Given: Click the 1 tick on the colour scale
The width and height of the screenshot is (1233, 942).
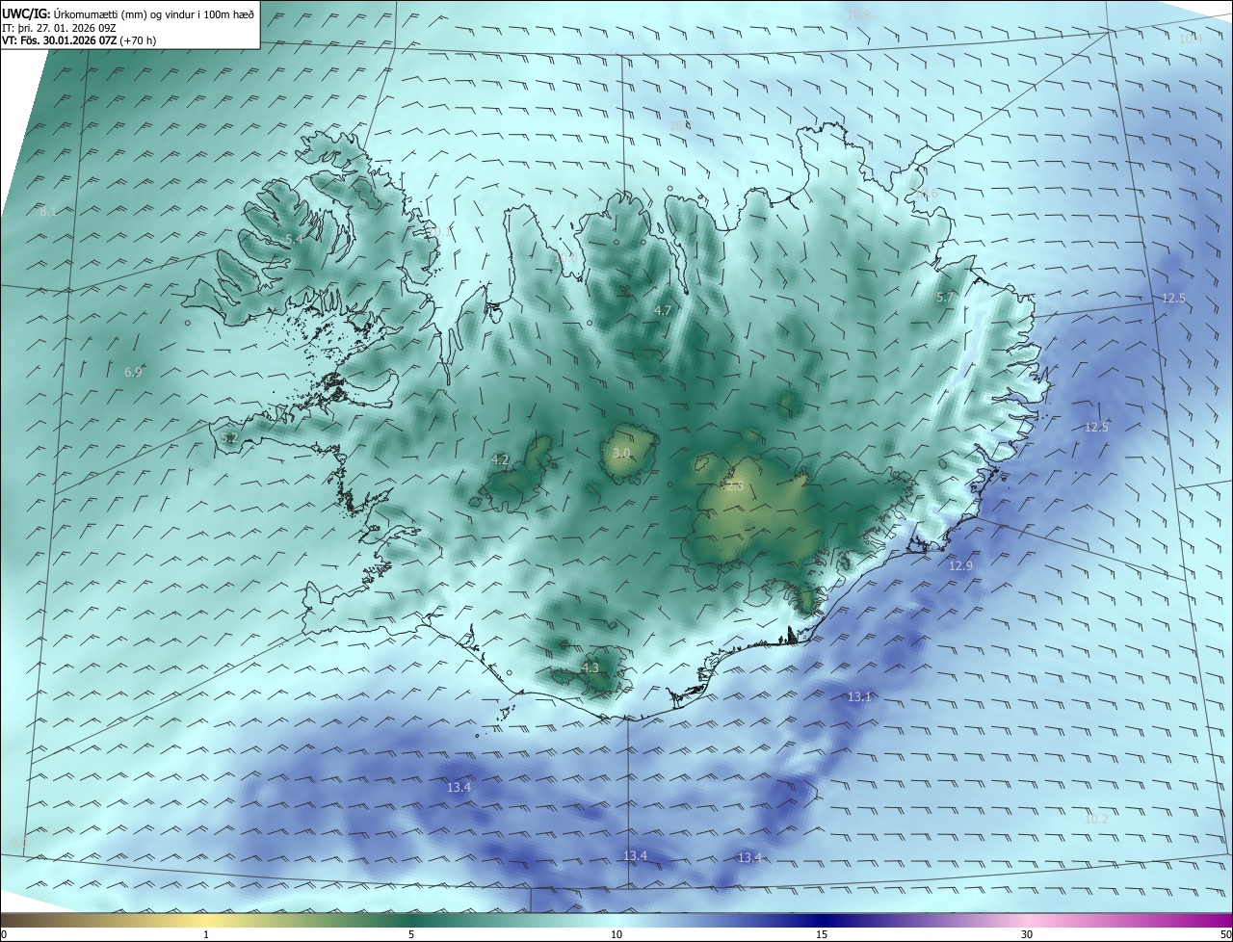Looking at the screenshot, I should [x=206, y=934].
